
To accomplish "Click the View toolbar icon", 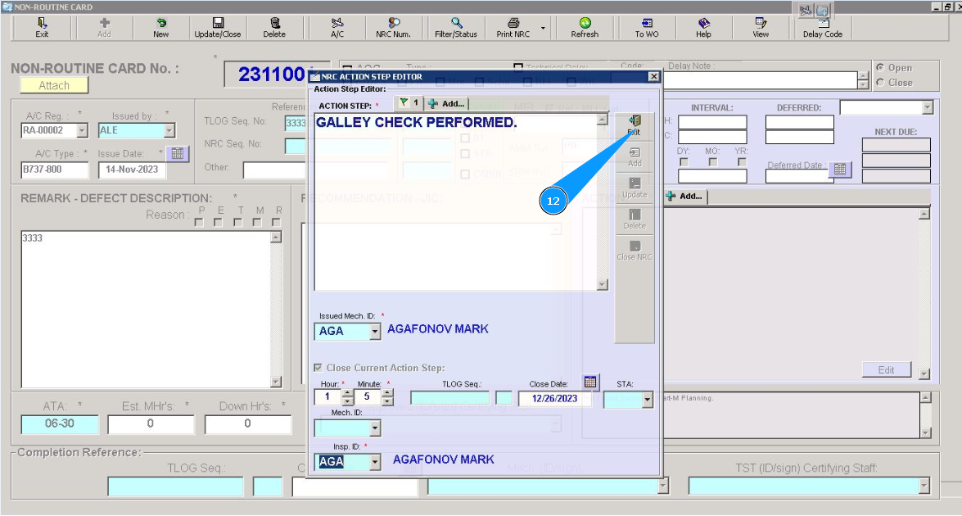I will coord(761,28).
